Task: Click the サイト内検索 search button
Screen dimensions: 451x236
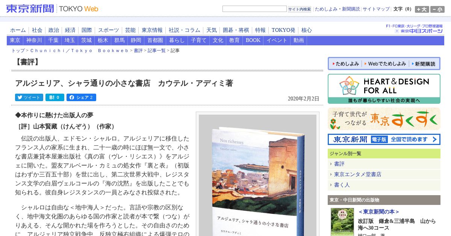Action: pos(300,9)
